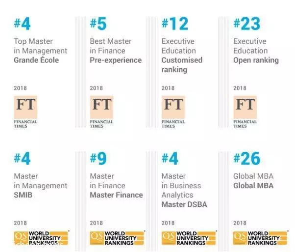The height and width of the screenshot is (252, 295).
Task: Click the #26 Global MBA rank number
Action: coord(247,159)
